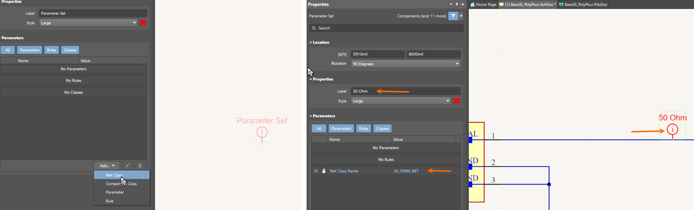Select the 50 Ohm directive circle symbol
The width and height of the screenshot is (694, 210).
click(672, 129)
